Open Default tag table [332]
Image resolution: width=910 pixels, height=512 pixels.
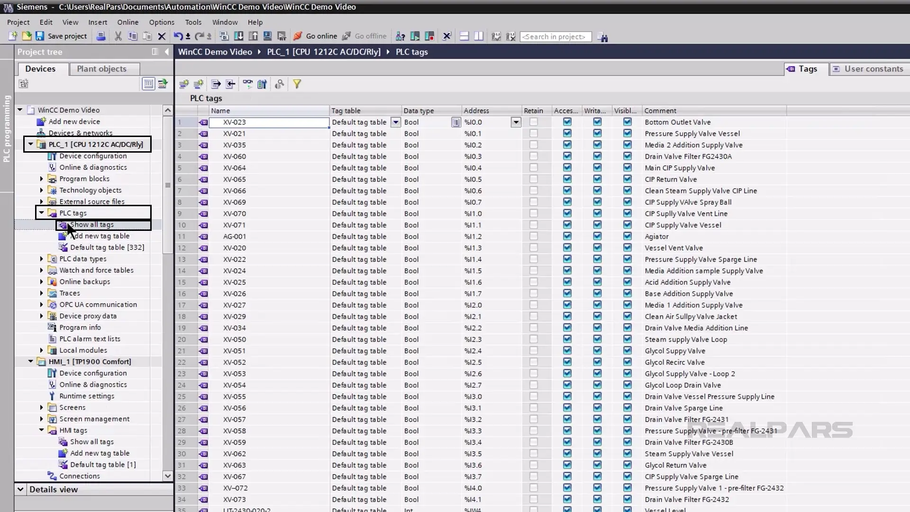(x=107, y=247)
